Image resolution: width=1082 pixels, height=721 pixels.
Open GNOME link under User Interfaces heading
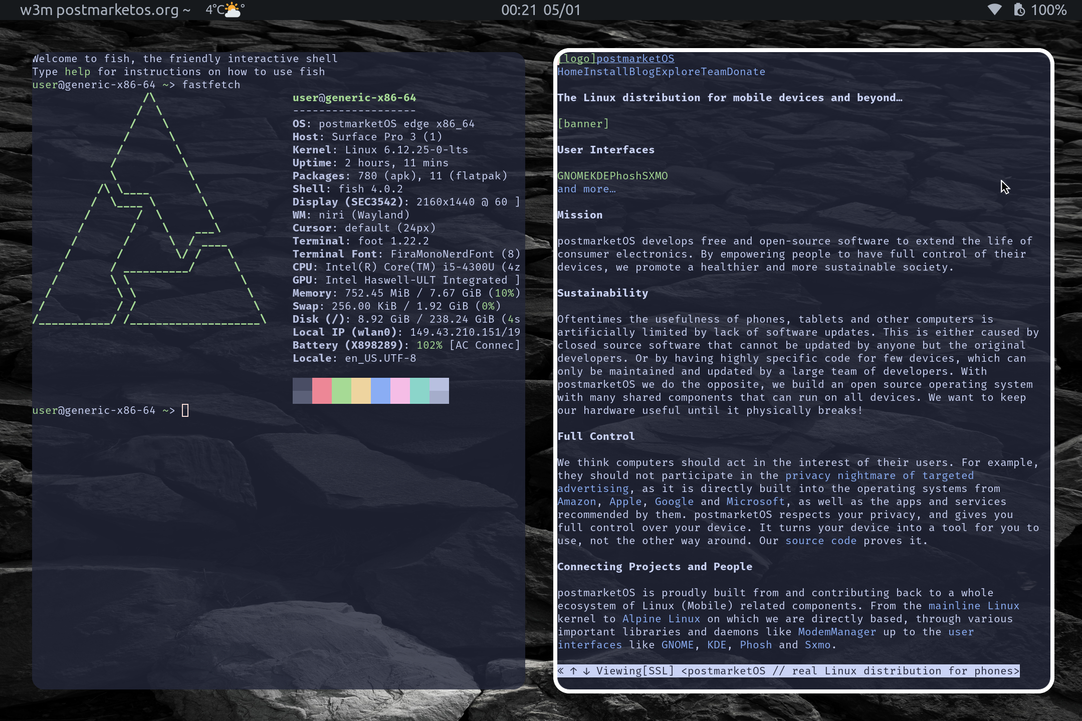point(574,176)
